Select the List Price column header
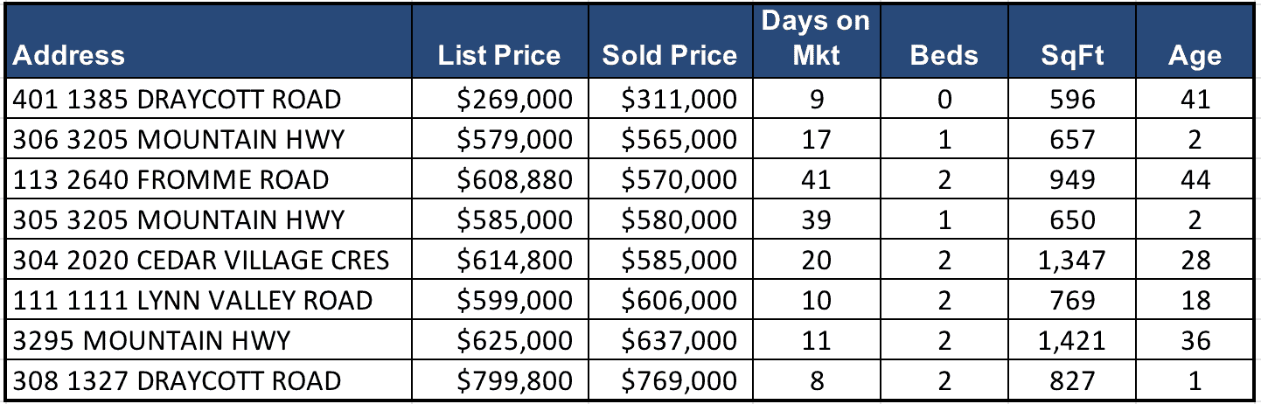 [x=498, y=56]
